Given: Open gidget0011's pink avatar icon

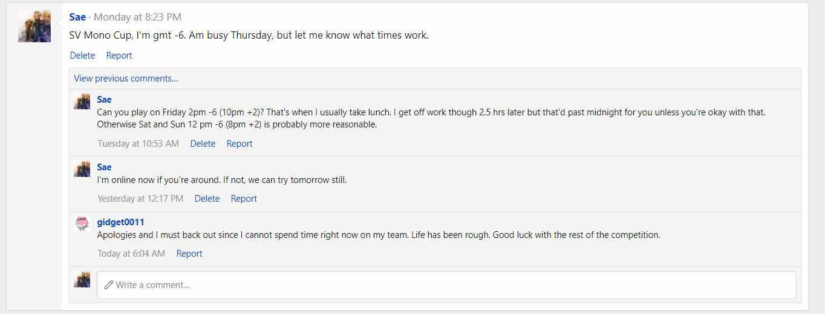Looking at the screenshot, I should point(82,224).
